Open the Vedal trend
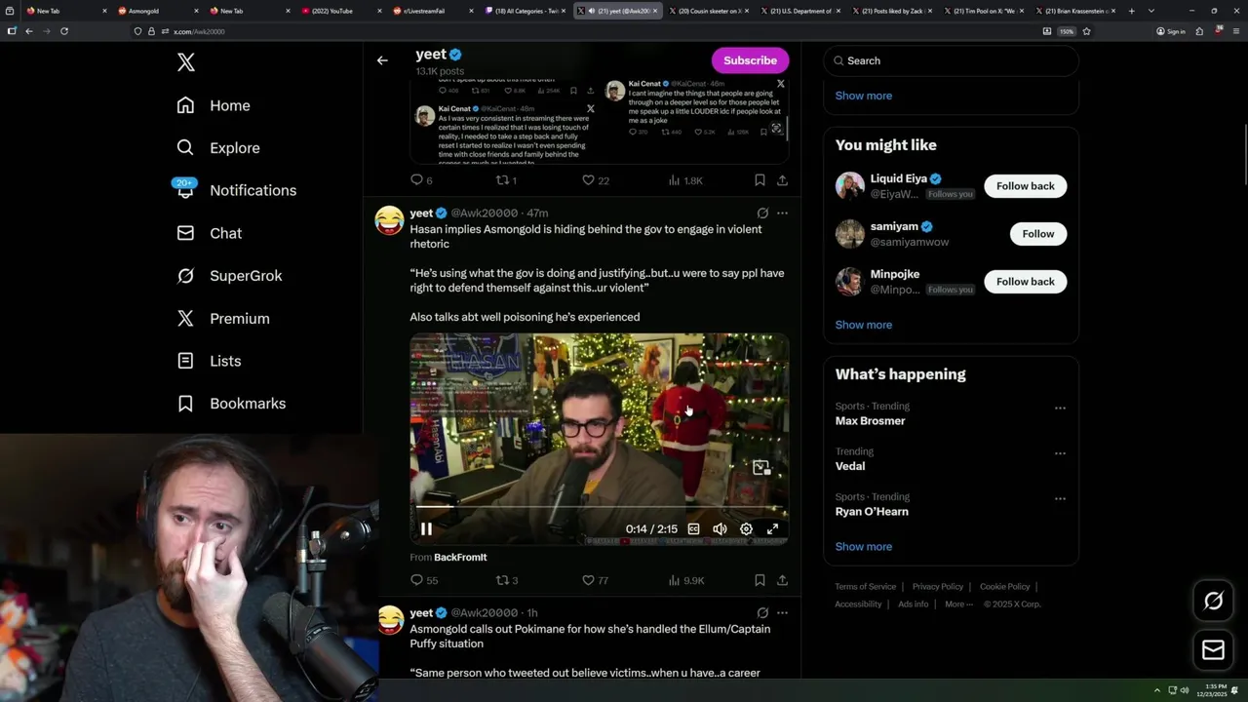Screen dimensions: 1248x702 point(850,466)
